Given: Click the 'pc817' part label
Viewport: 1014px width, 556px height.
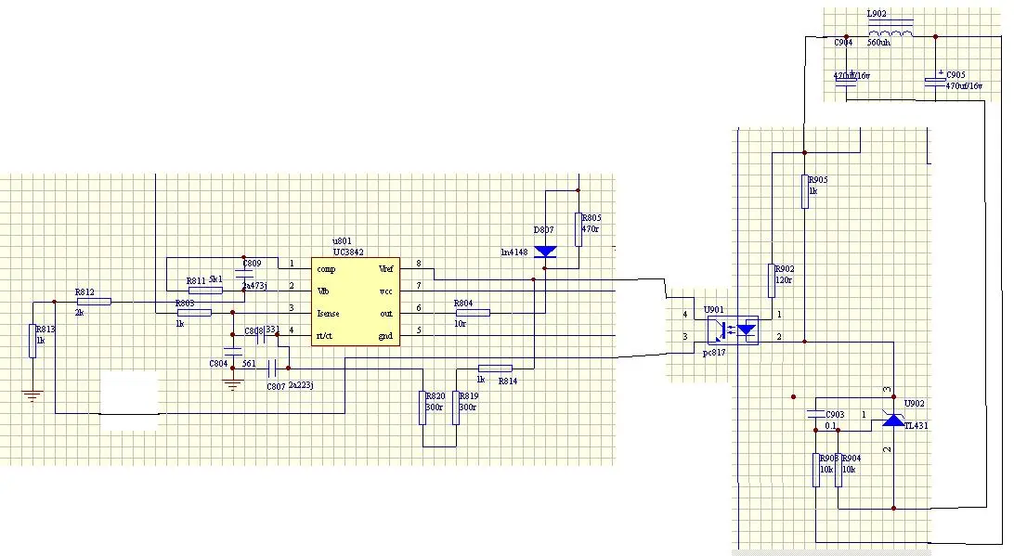Looking at the screenshot, I should [715, 353].
